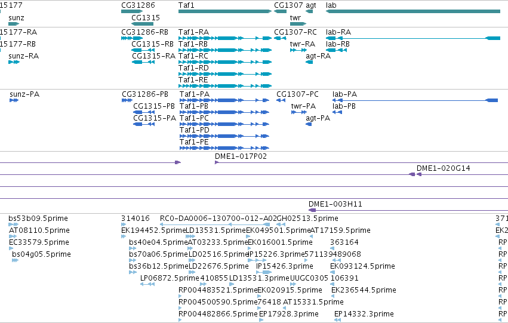Click the lab gene feature bar
Image resolution: width=508 pixels, height=323 pixels.
click(x=413, y=11)
